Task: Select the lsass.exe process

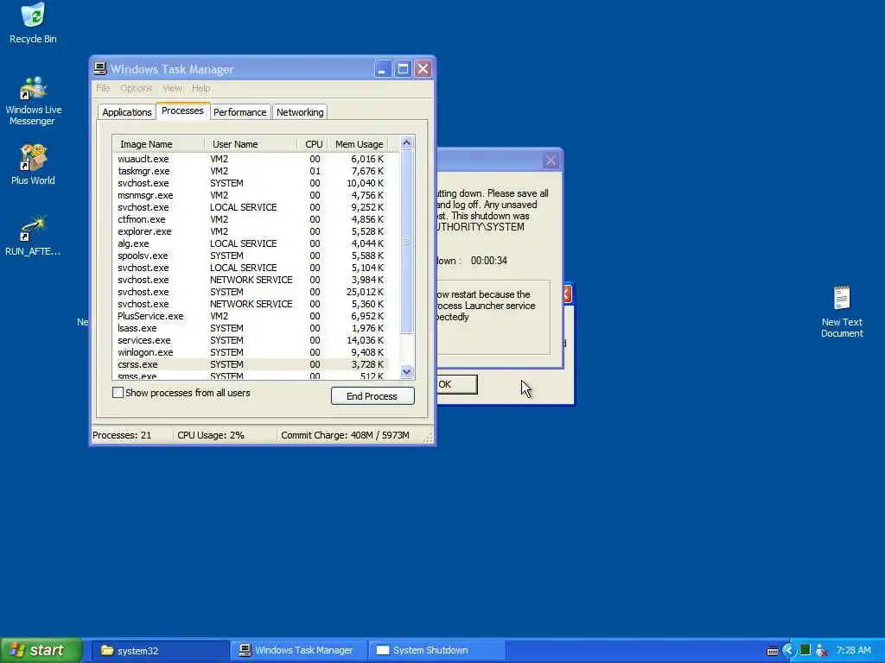Action: pos(252,328)
